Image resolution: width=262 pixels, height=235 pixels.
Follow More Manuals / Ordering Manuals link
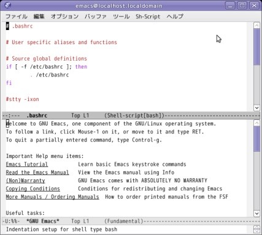point(52,197)
